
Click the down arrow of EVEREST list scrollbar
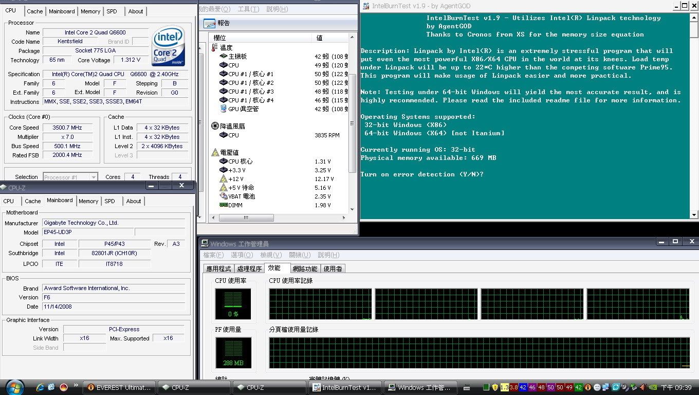[x=353, y=209]
